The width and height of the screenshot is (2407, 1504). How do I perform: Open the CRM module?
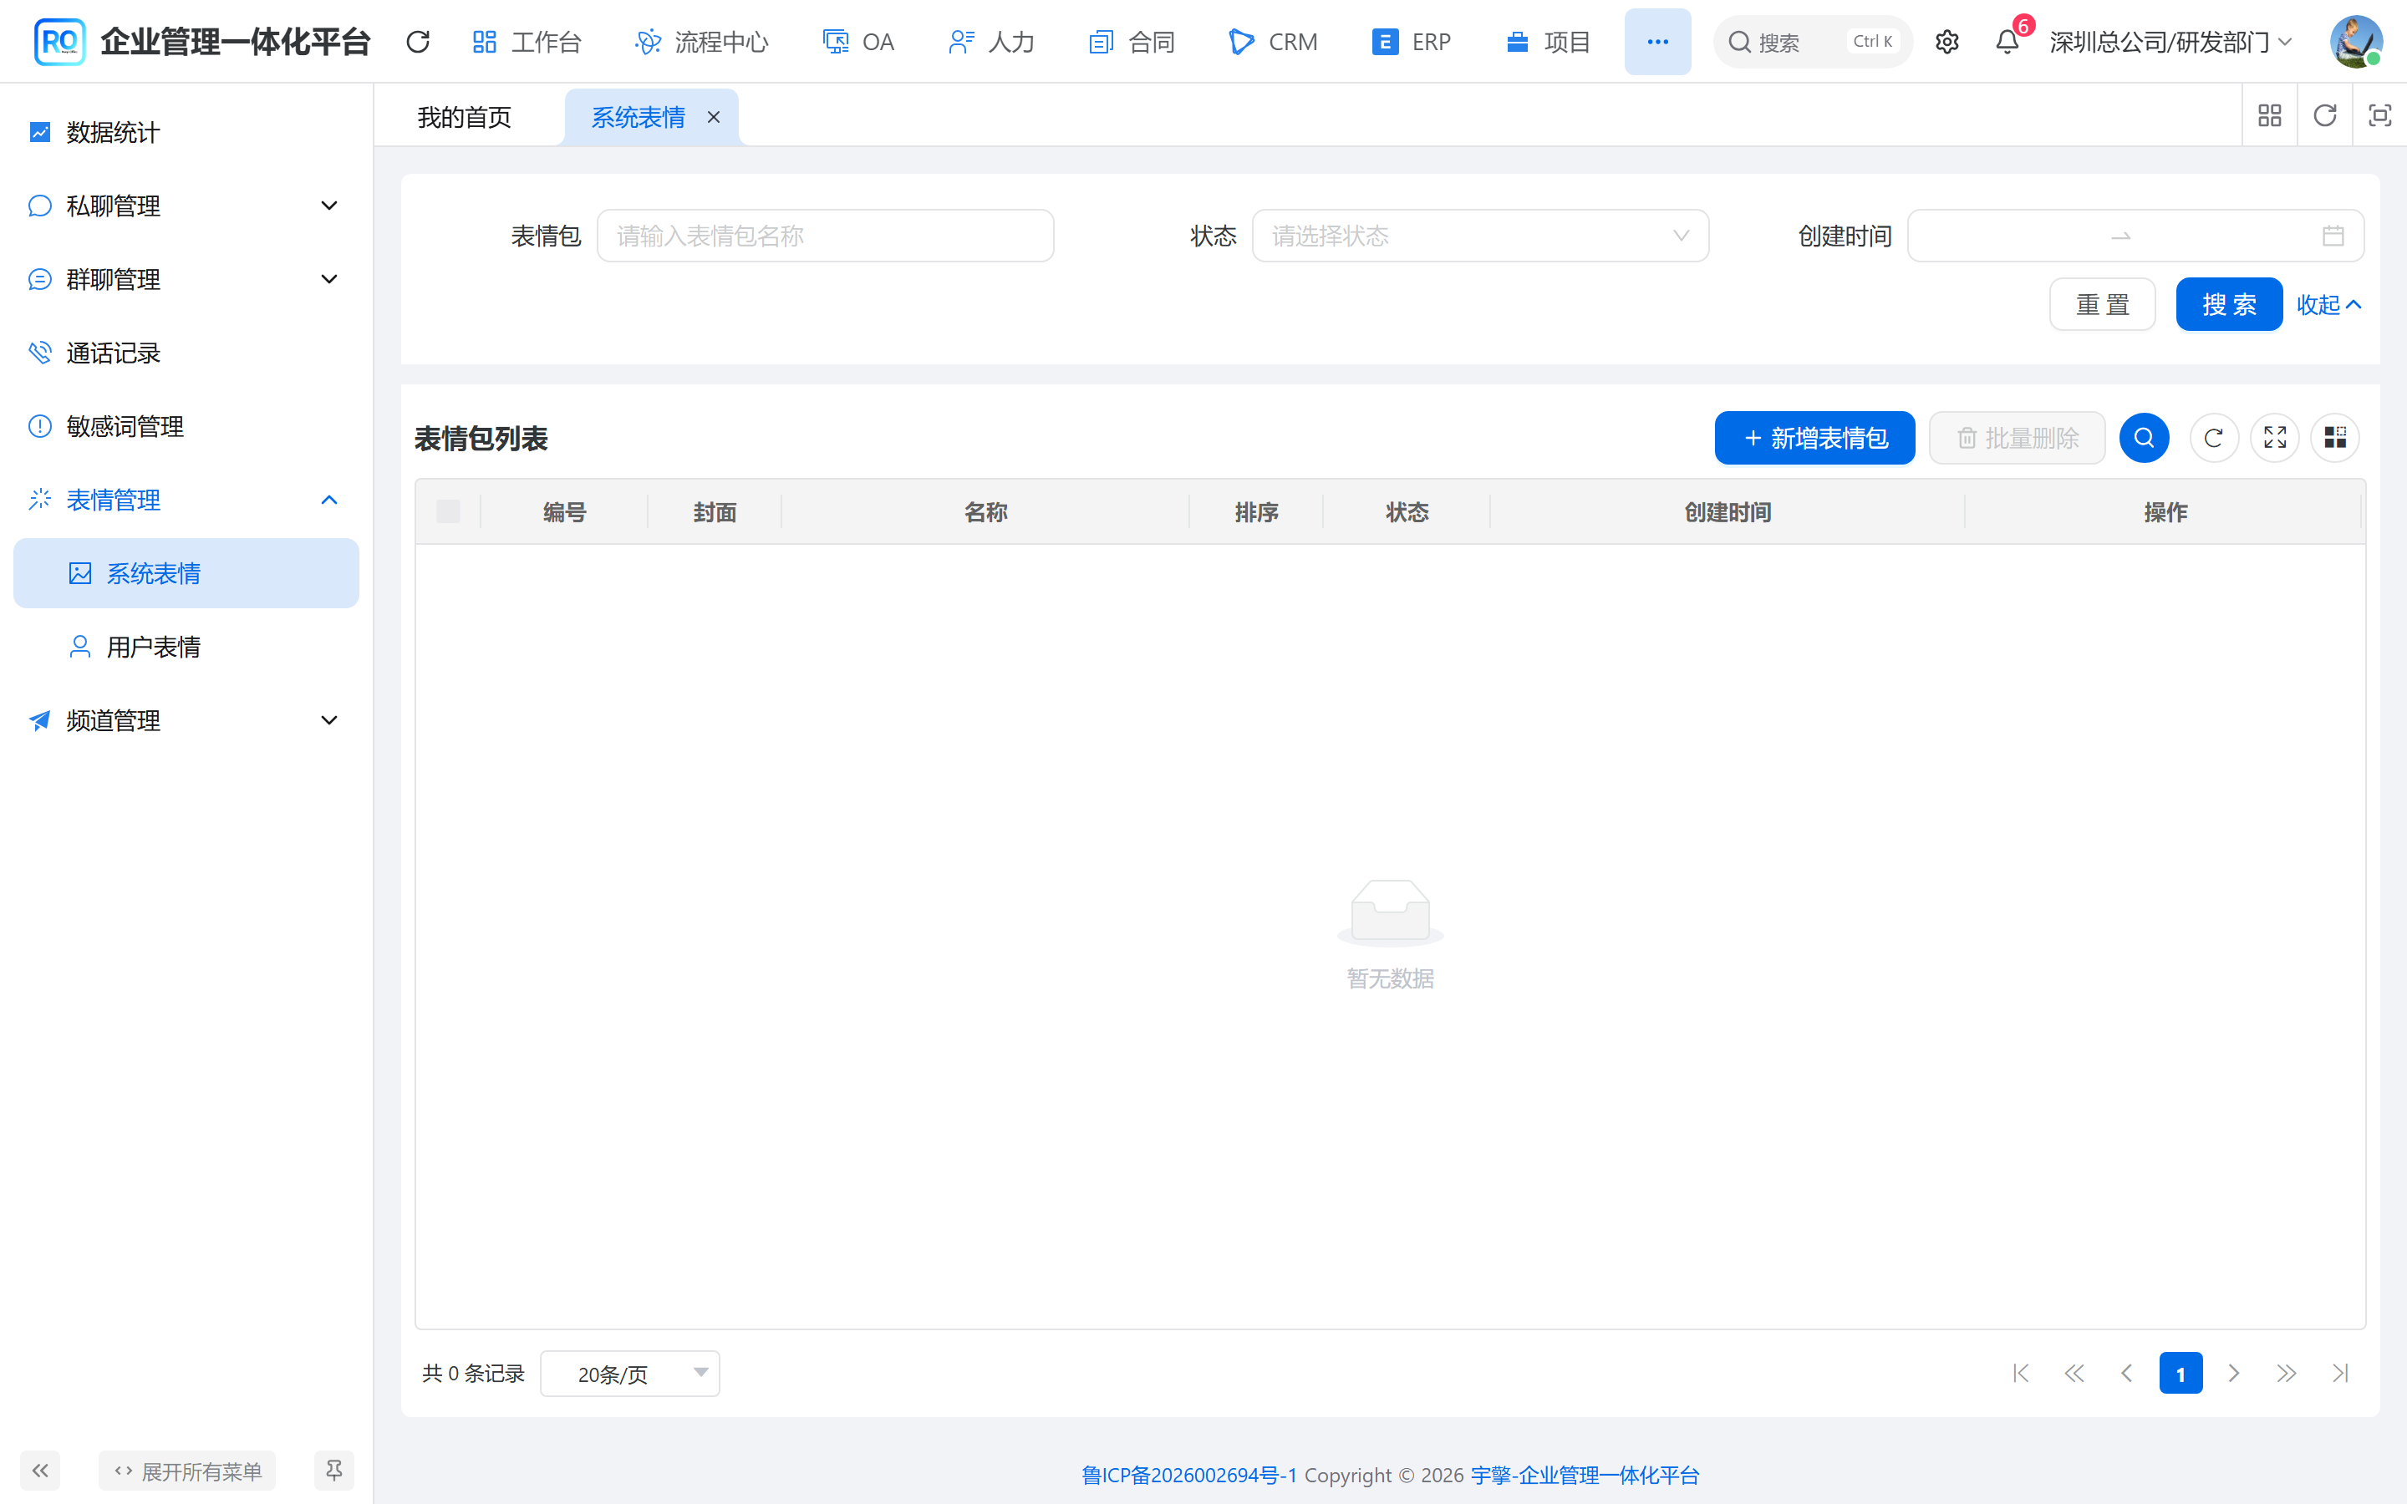click(1273, 42)
